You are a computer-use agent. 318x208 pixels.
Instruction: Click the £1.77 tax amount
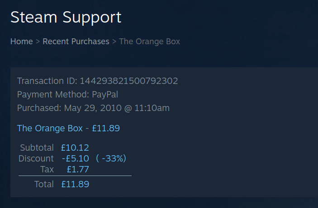(x=78, y=169)
